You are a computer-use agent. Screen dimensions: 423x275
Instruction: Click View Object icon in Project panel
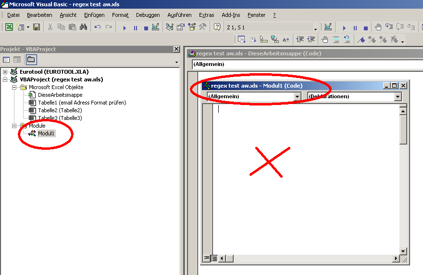17,60
